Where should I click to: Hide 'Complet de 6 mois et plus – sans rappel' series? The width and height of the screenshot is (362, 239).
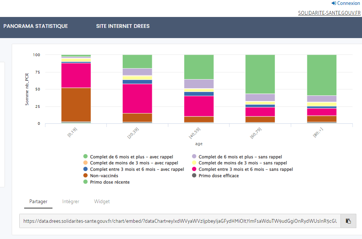point(240,156)
